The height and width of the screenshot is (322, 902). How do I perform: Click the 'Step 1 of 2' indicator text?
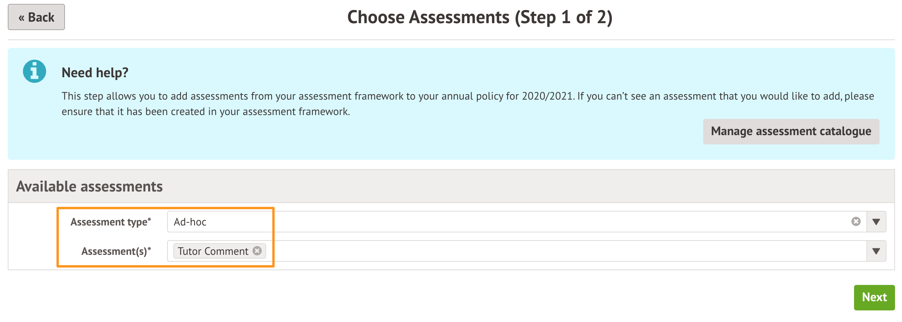pos(563,17)
